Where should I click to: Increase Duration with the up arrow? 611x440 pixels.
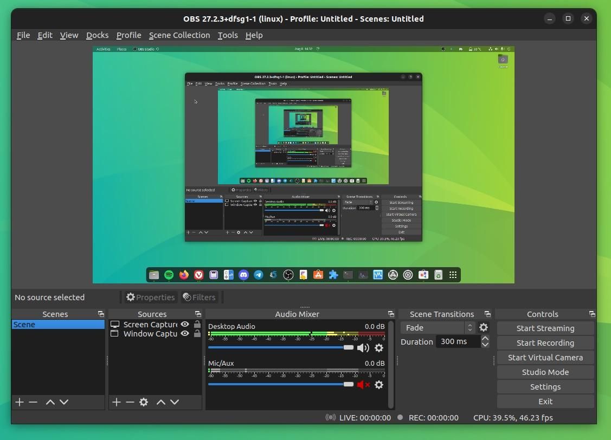(485, 338)
